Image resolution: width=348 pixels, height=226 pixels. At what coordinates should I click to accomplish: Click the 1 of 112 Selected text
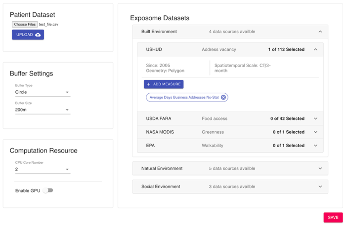point(286,49)
